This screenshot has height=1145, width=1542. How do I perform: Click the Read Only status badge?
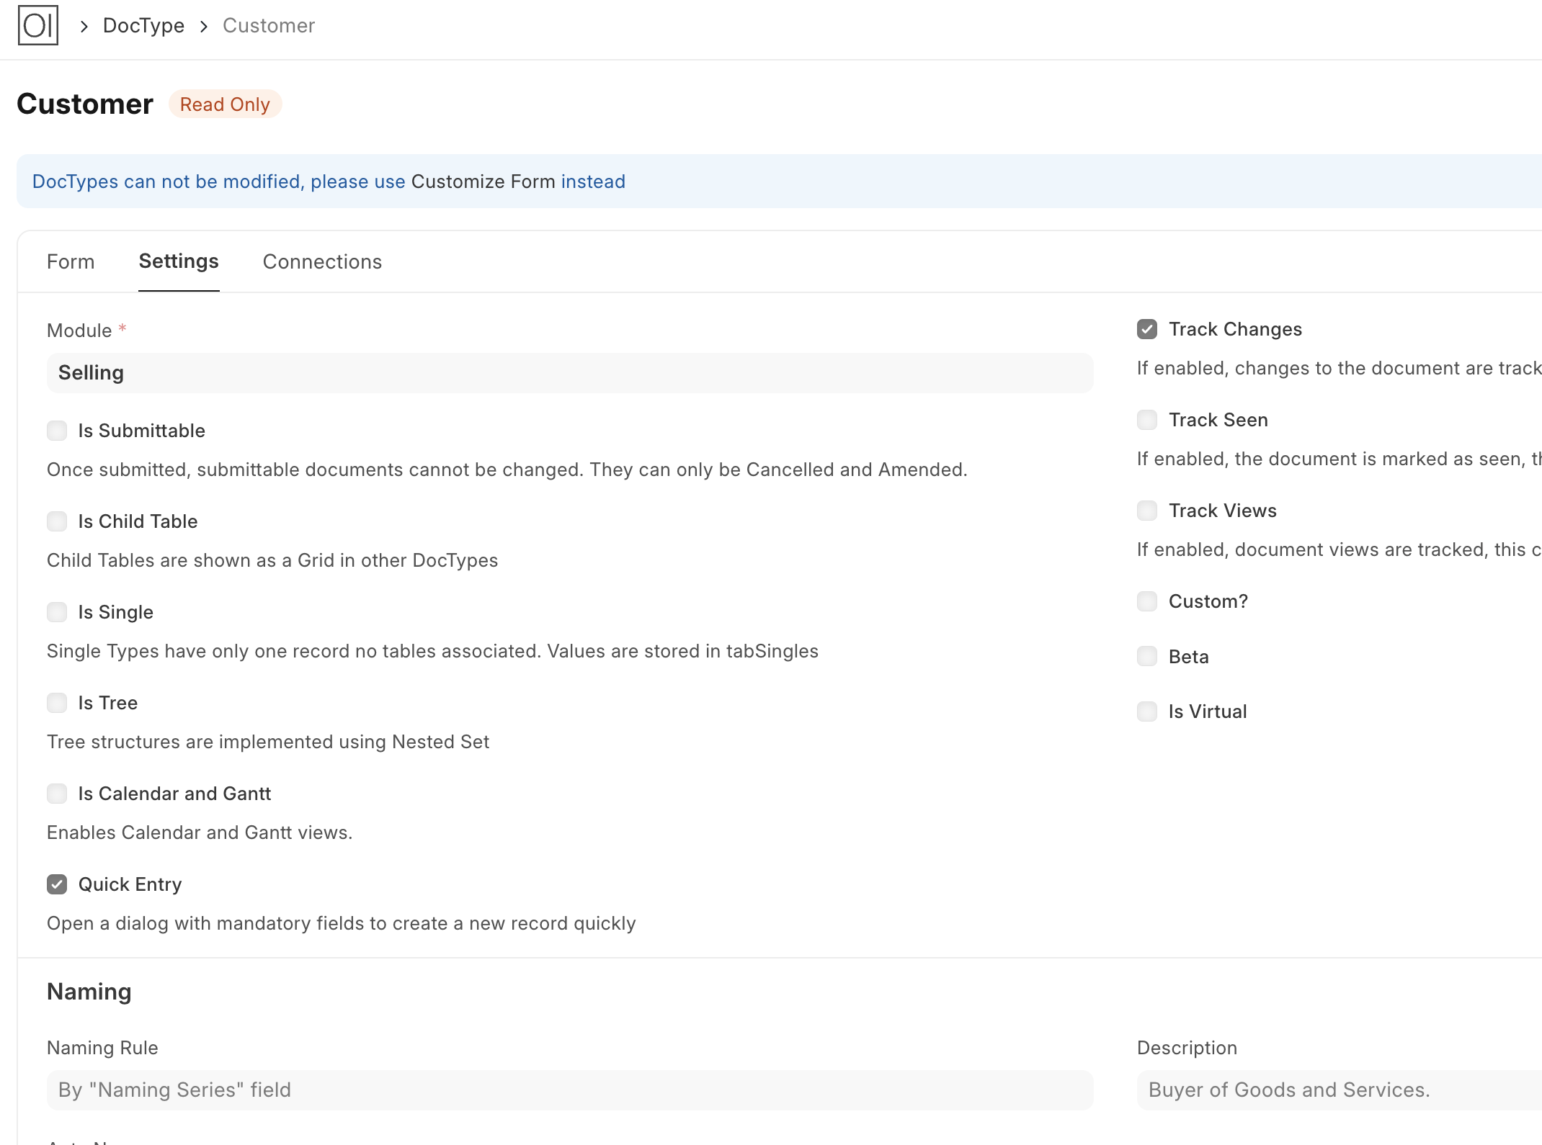(x=225, y=104)
